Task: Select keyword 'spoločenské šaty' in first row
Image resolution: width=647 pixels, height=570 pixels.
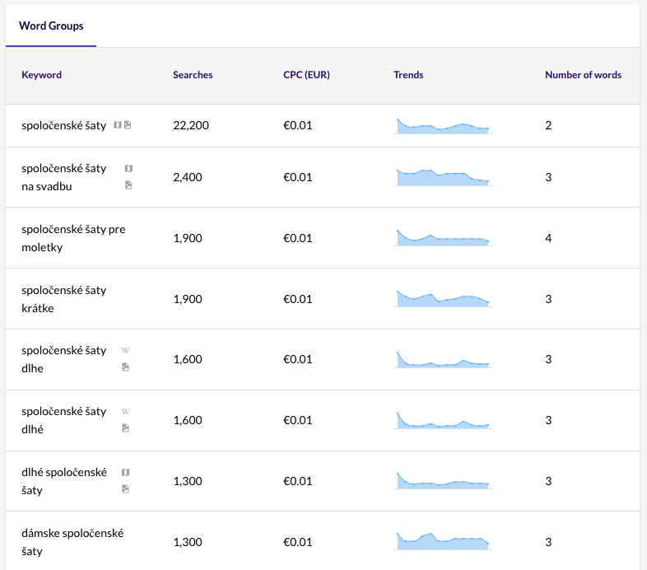Action: pyautogui.click(x=64, y=125)
